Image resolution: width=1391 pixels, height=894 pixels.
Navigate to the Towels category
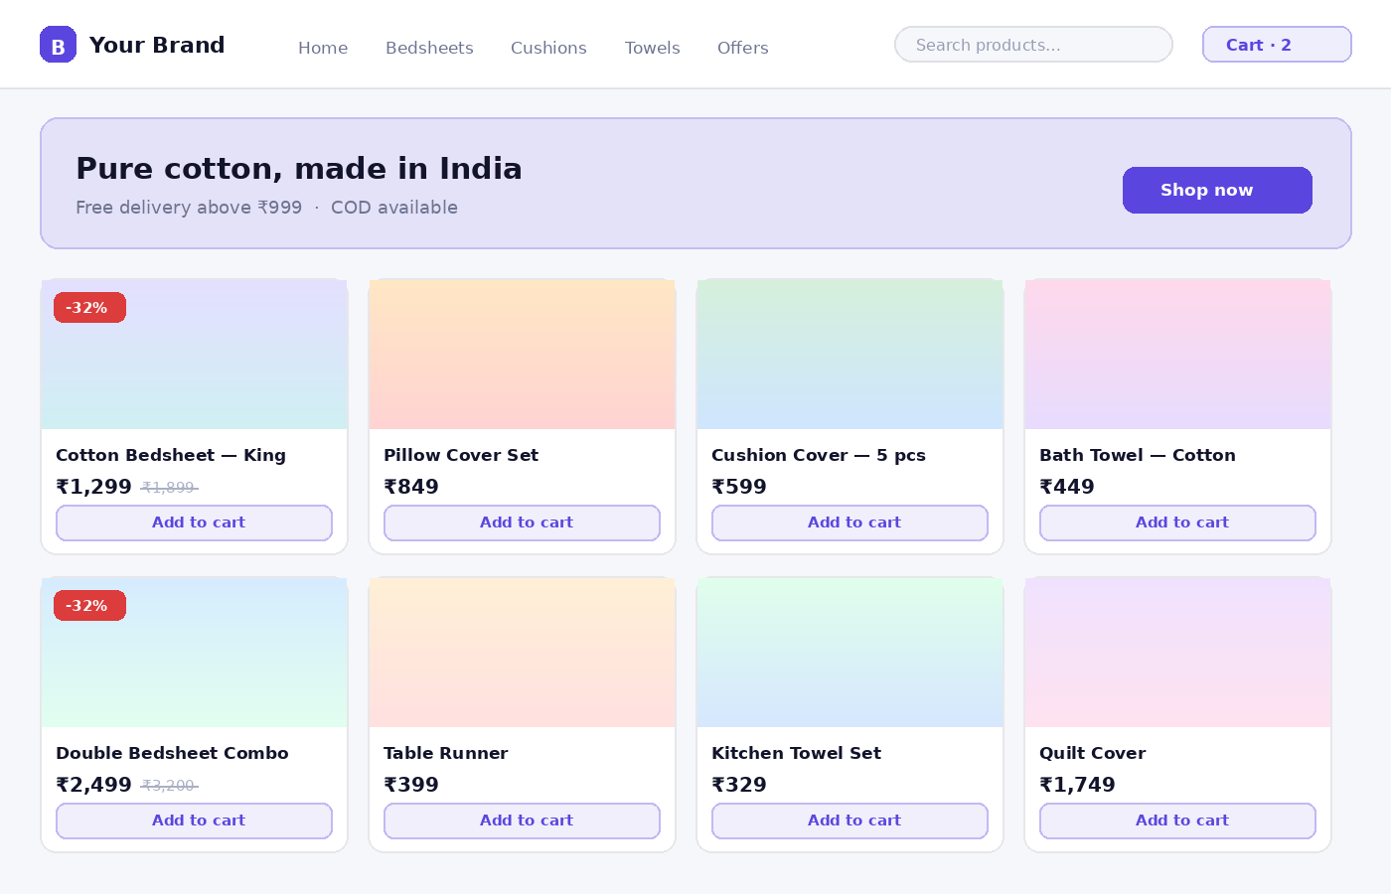point(653,48)
